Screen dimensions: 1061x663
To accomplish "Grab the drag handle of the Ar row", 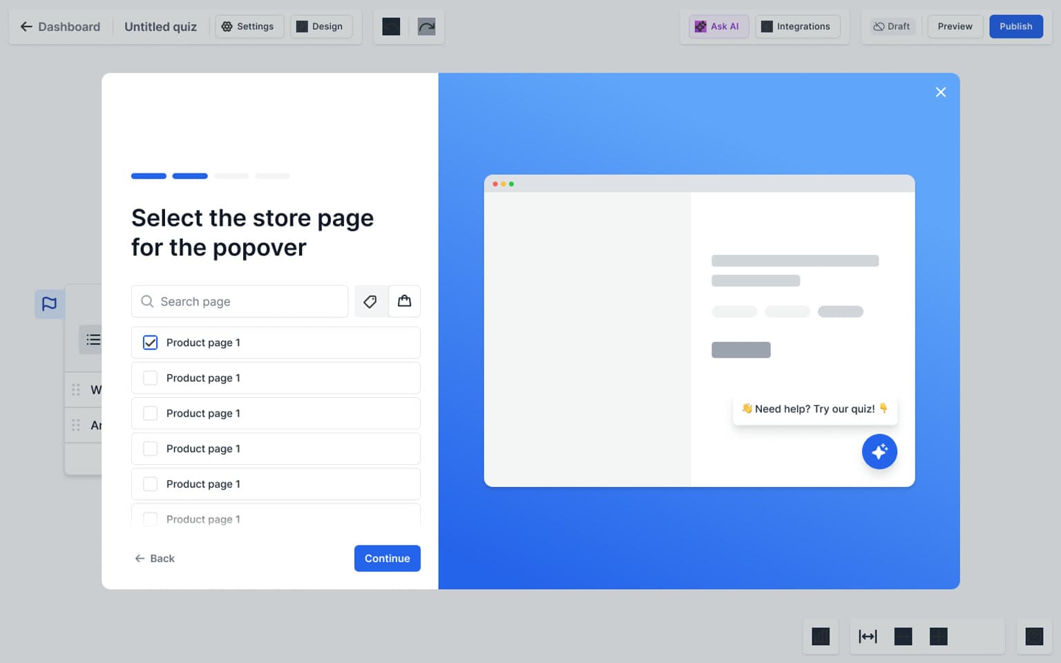I will point(76,425).
